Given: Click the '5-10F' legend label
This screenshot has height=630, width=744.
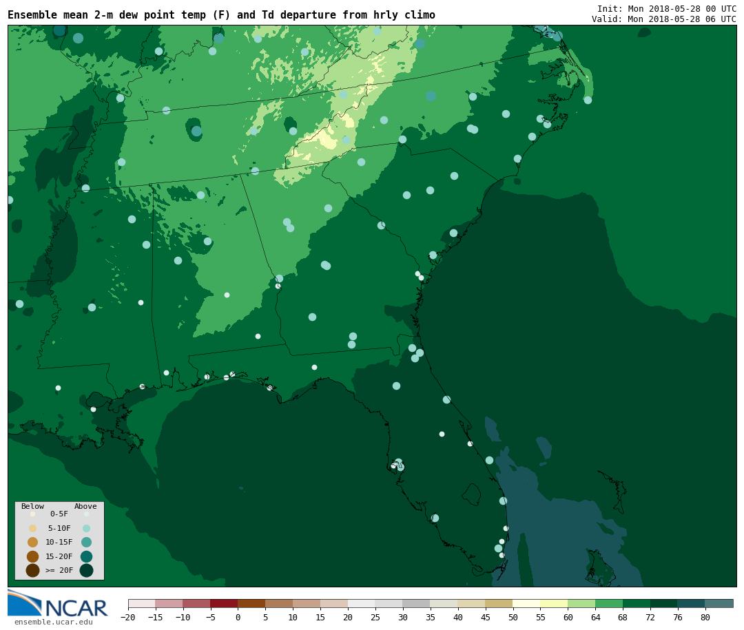Looking at the screenshot, I should click(59, 528).
